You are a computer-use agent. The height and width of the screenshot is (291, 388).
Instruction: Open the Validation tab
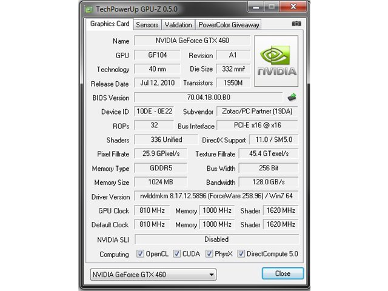(178, 25)
